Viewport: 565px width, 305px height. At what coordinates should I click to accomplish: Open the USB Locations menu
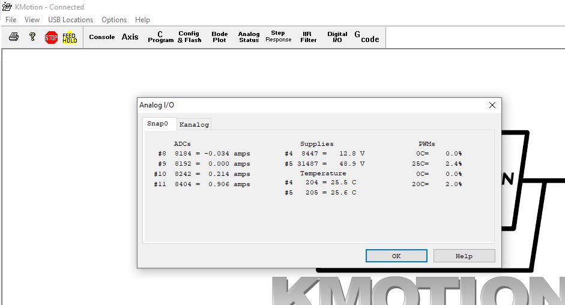click(70, 20)
